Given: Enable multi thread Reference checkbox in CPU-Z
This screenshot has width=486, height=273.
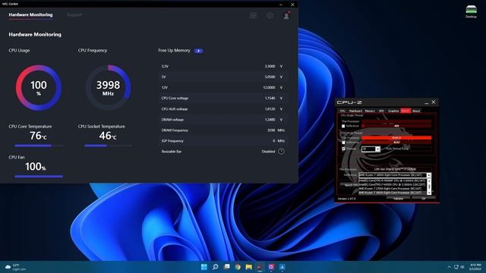Looking at the screenshot, I should tap(343, 143).
